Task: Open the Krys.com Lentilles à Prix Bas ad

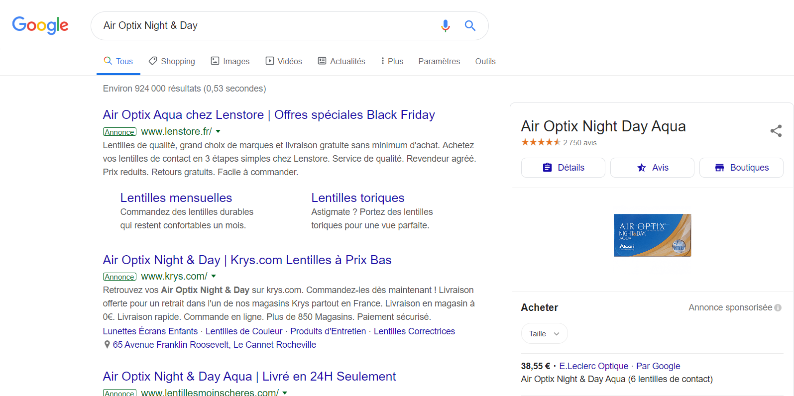Action: point(247,260)
